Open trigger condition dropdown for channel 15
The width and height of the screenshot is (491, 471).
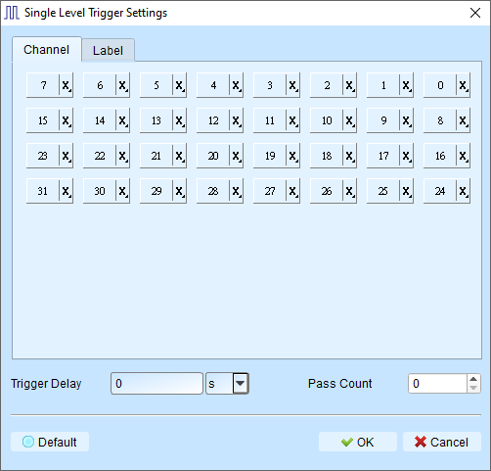click(x=66, y=120)
